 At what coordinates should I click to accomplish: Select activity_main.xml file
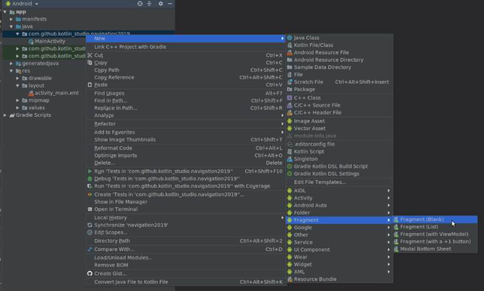(57, 93)
